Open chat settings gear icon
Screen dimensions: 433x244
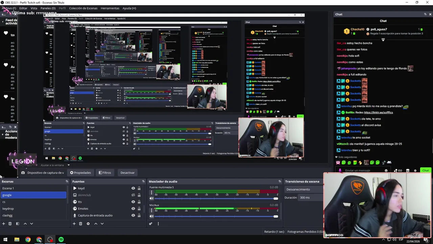[415, 170]
